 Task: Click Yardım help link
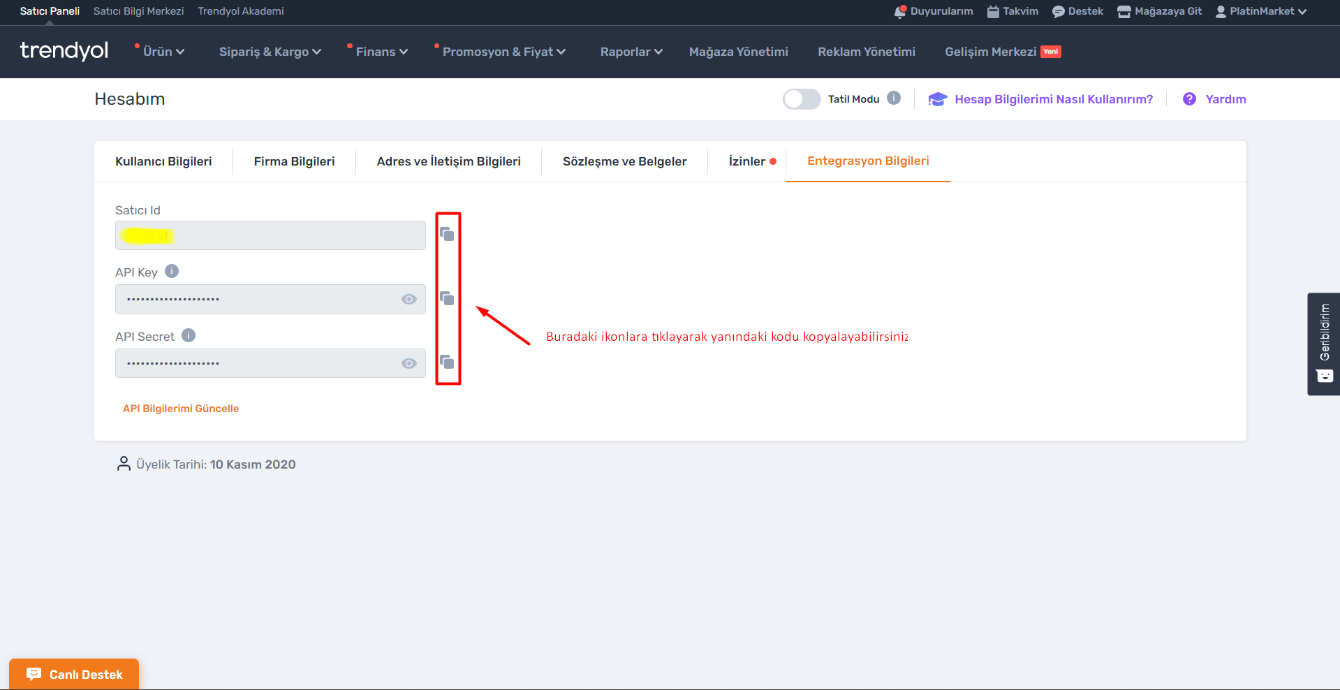(x=1215, y=99)
